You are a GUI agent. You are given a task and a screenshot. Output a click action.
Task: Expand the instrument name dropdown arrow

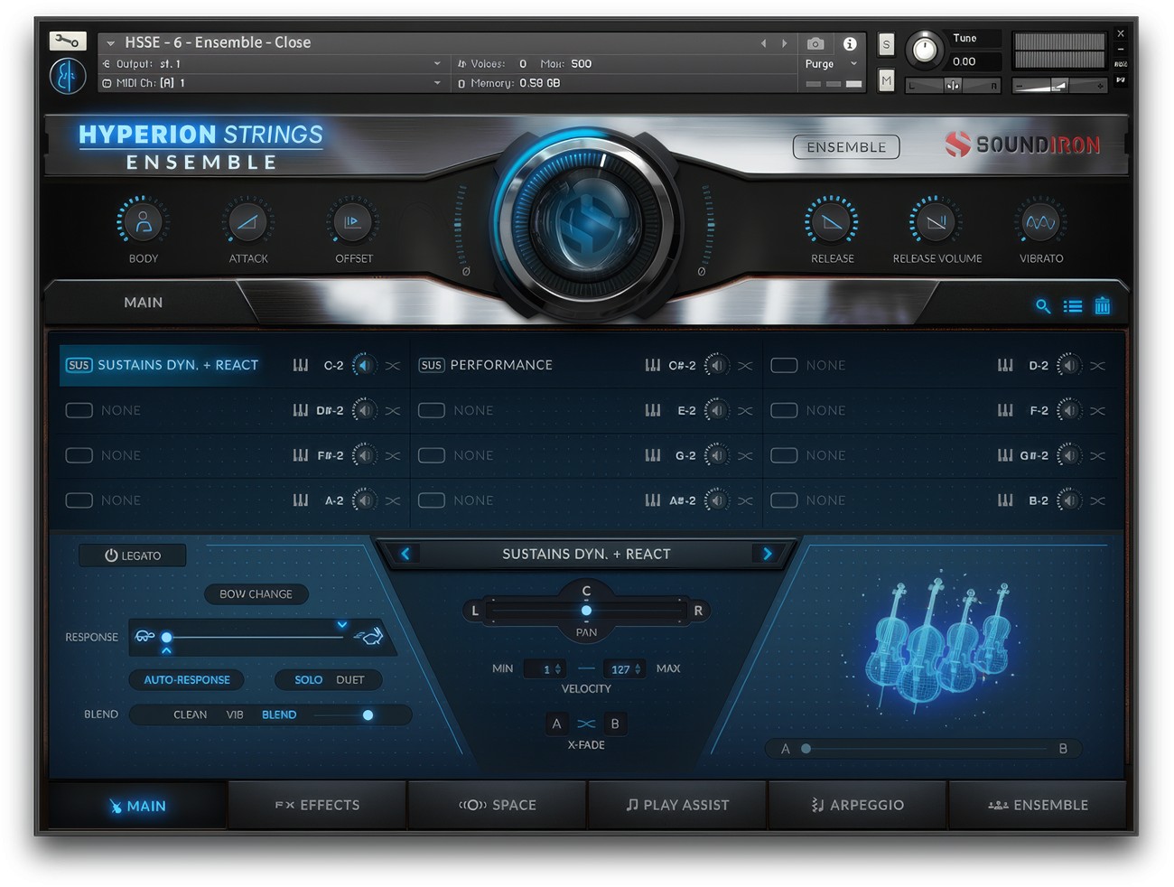click(x=110, y=42)
